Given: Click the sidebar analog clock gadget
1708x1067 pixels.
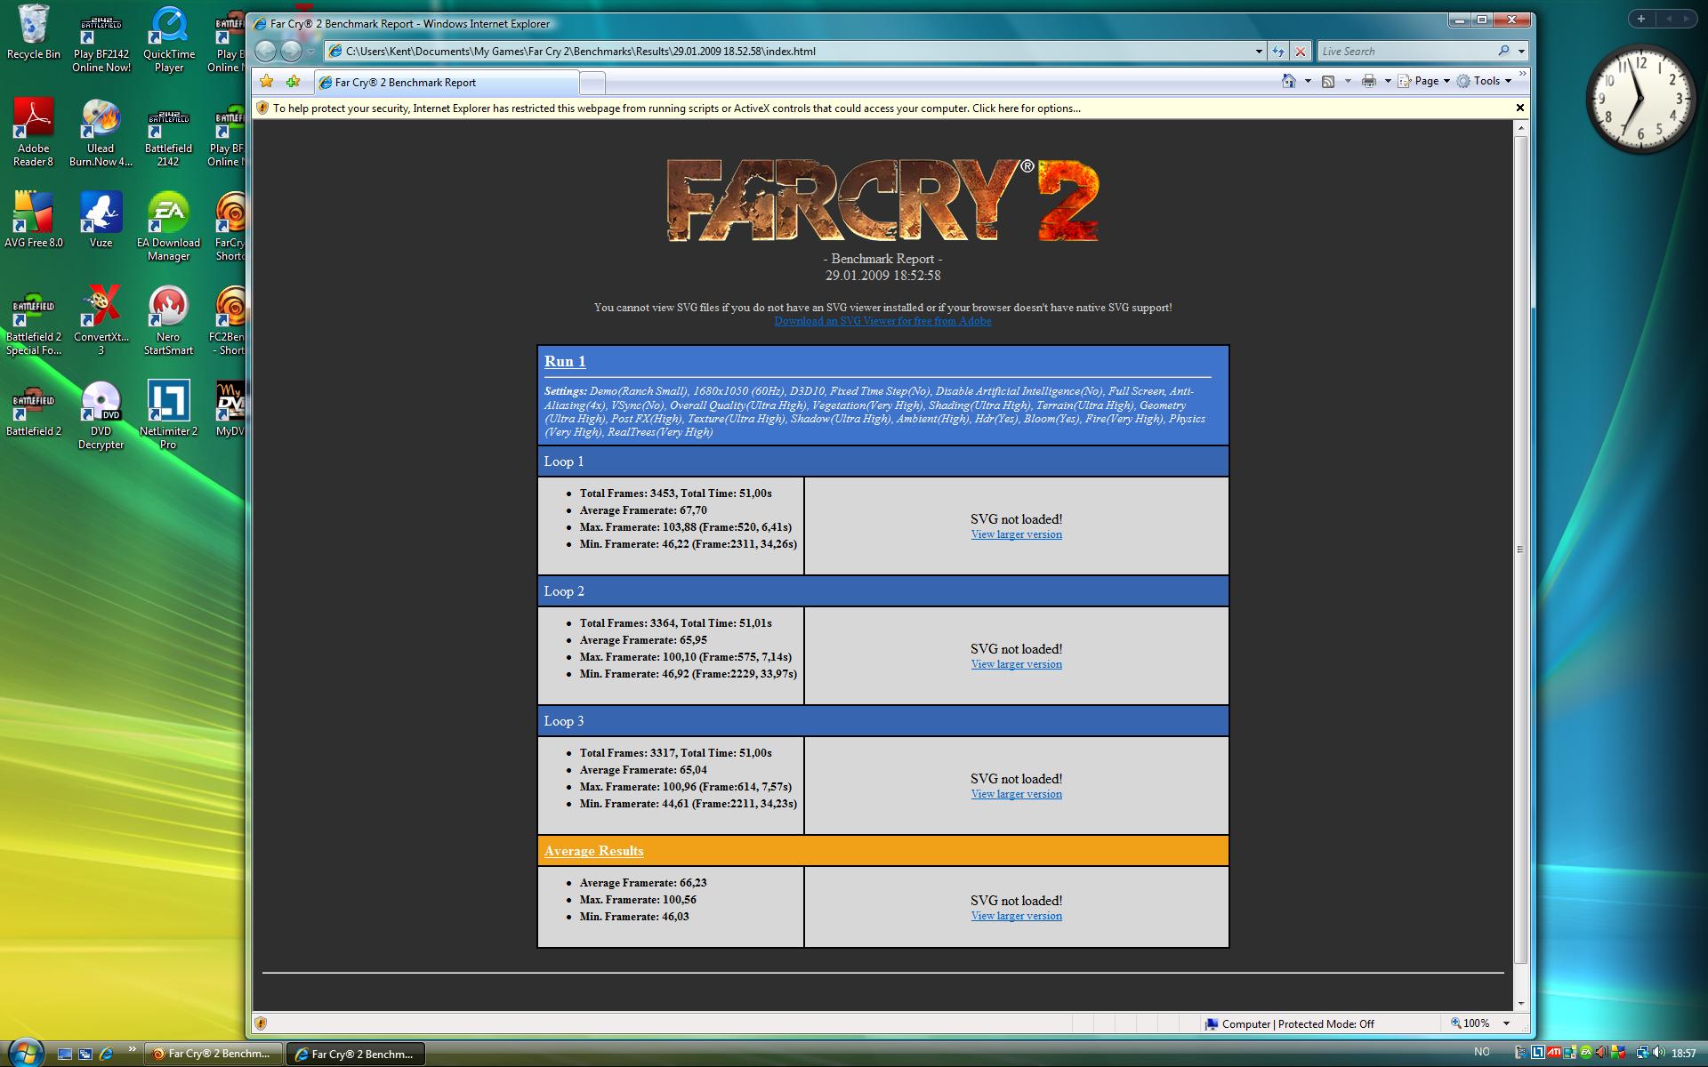Looking at the screenshot, I should 1641,99.
